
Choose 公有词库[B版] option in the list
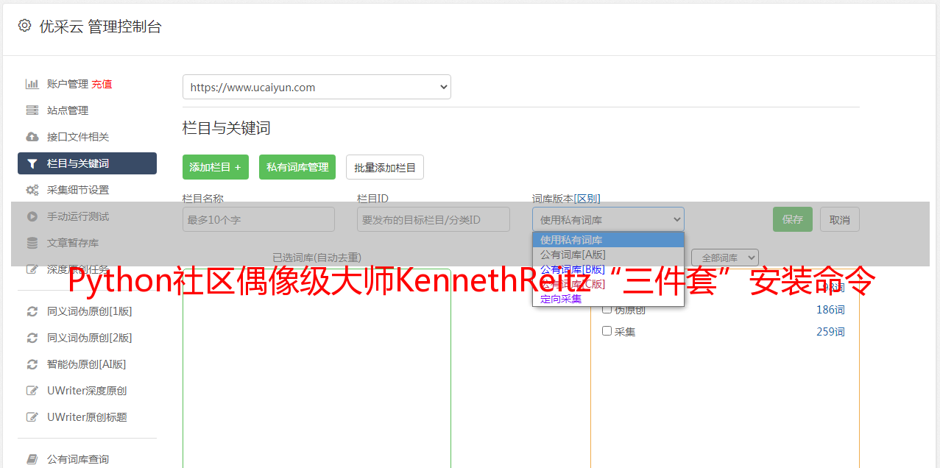tap(608, 269)
